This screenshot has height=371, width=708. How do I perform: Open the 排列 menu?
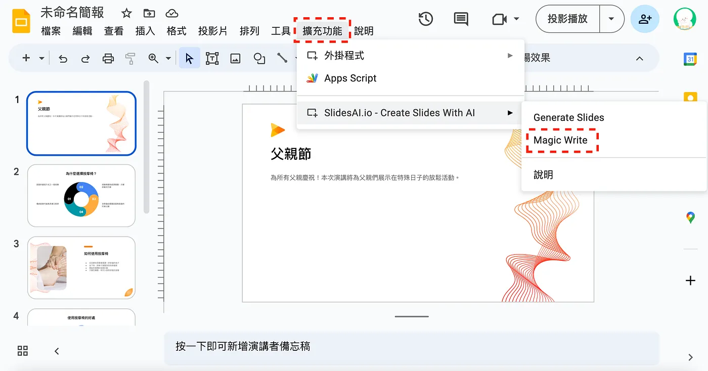tap(249, 31)
